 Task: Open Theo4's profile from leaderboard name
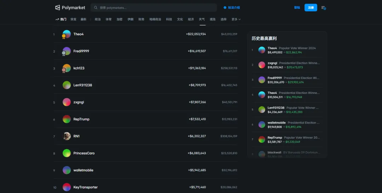point(79,34)
